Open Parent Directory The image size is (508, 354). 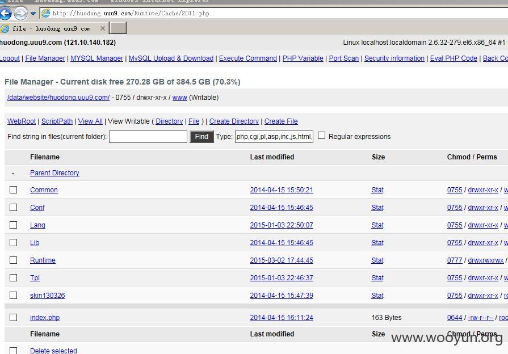coord(54,173)
